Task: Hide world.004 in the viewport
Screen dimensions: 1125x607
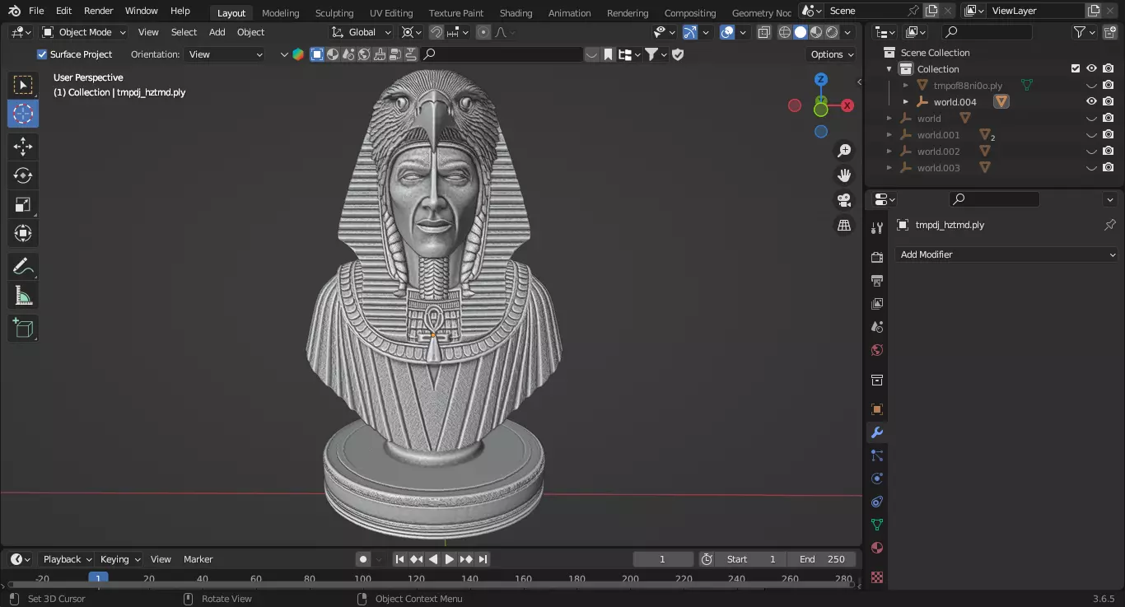Action: (x=1091, y=101)
